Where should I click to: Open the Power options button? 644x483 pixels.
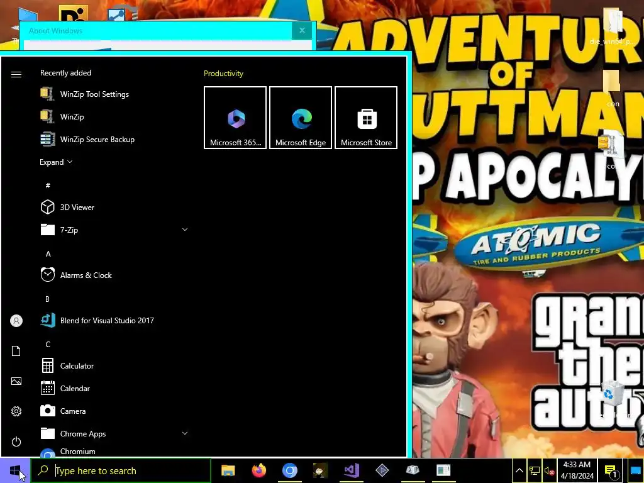[16, 441]
